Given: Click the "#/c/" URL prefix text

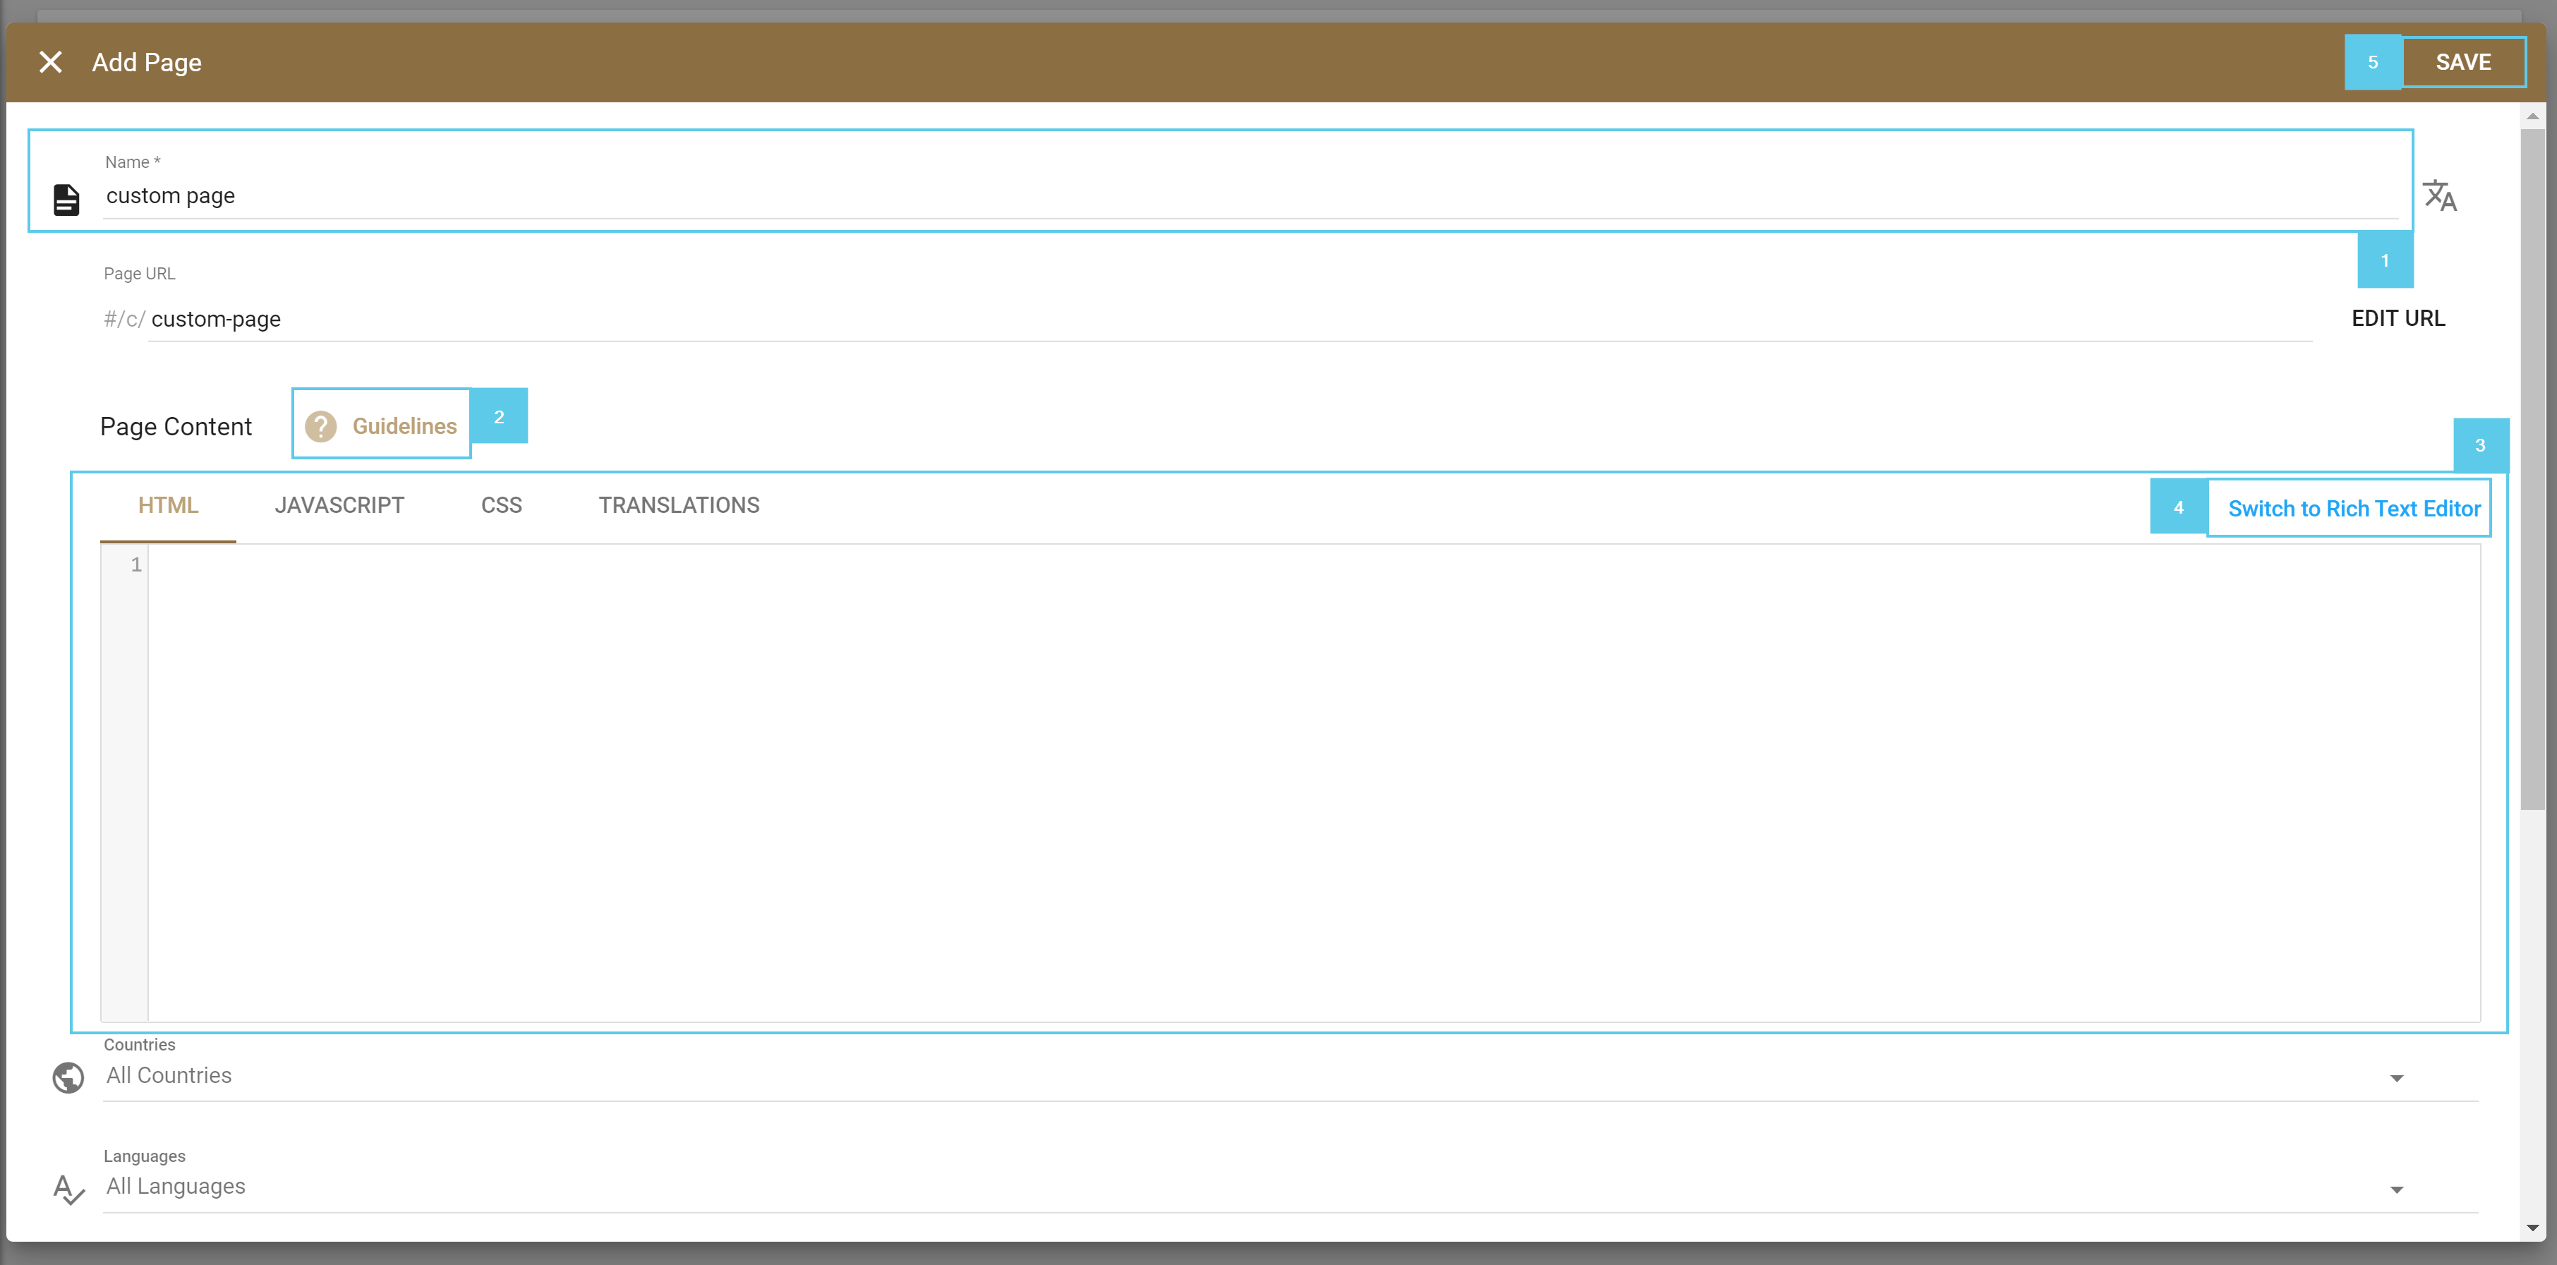Looking at the screenshot, I should tap(125, 320).
